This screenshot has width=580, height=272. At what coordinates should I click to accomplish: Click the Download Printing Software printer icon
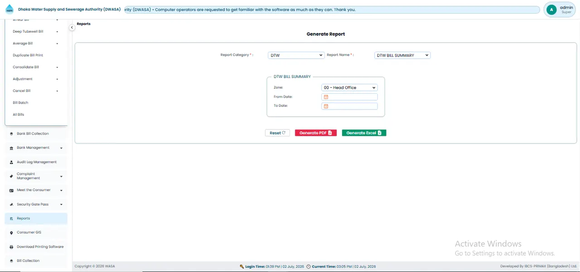pyautogui.click(x=11, y=247)
